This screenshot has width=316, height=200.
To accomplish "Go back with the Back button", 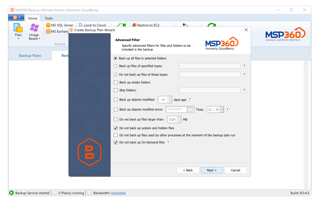I will click(x=188, y=170).
